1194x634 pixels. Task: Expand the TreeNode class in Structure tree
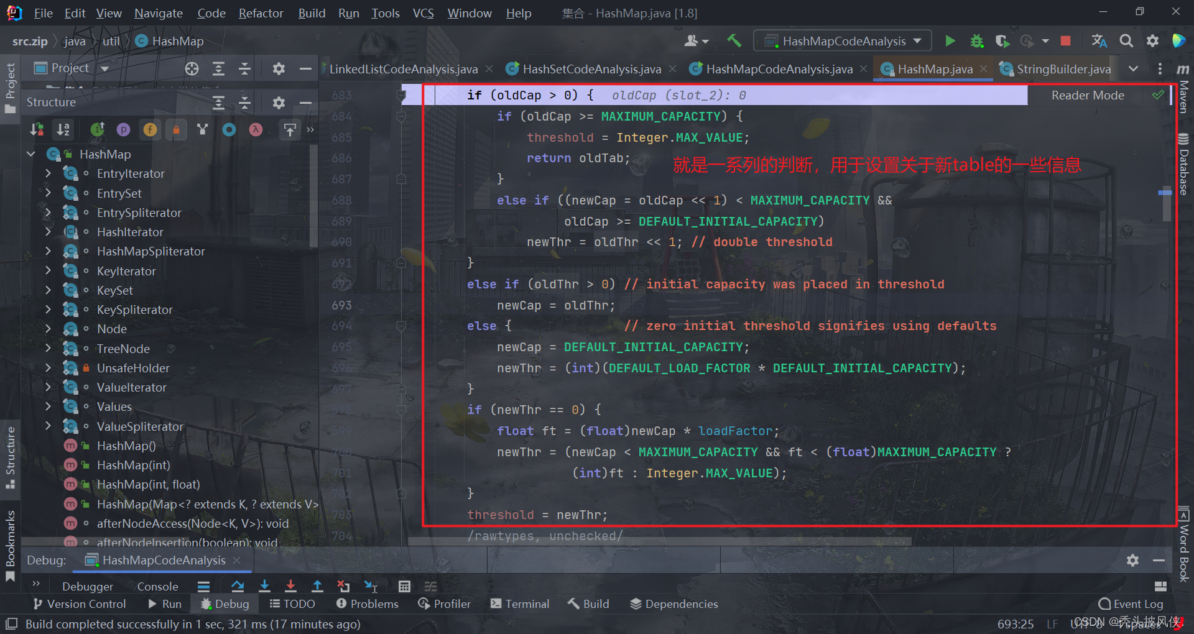(48, 349)
